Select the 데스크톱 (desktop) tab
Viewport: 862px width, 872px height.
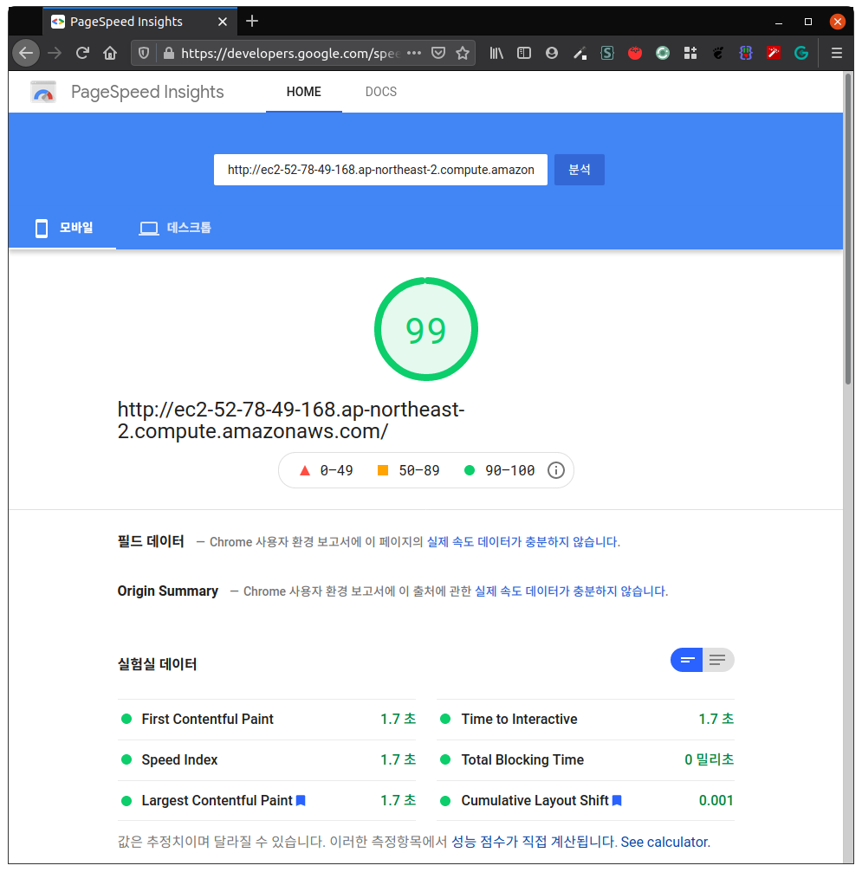[x=175, y=228]
